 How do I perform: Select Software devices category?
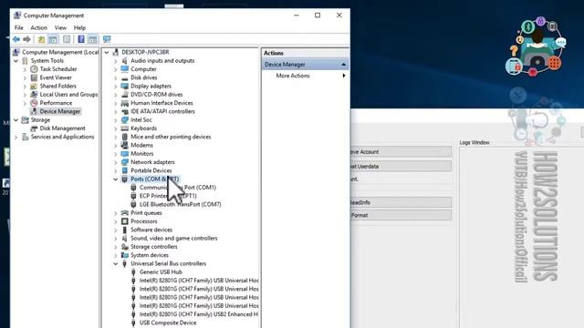(151, 230)
